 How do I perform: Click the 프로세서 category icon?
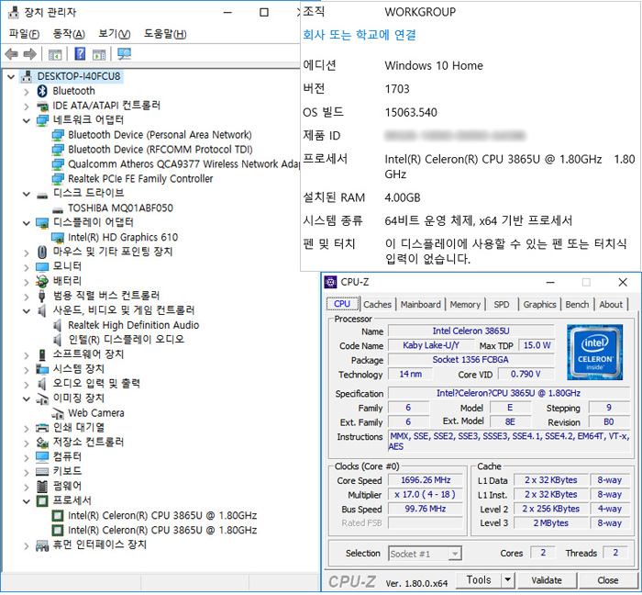42,501
